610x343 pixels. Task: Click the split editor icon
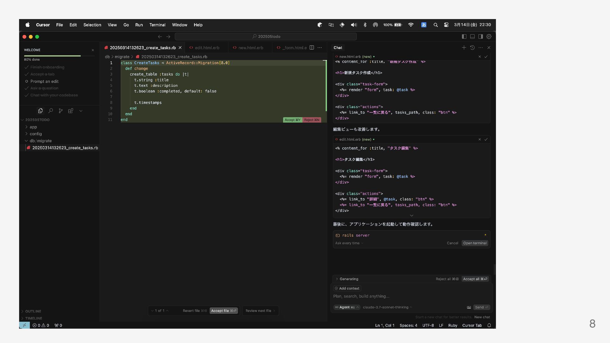pyautogui.click(x=312, y=48)
